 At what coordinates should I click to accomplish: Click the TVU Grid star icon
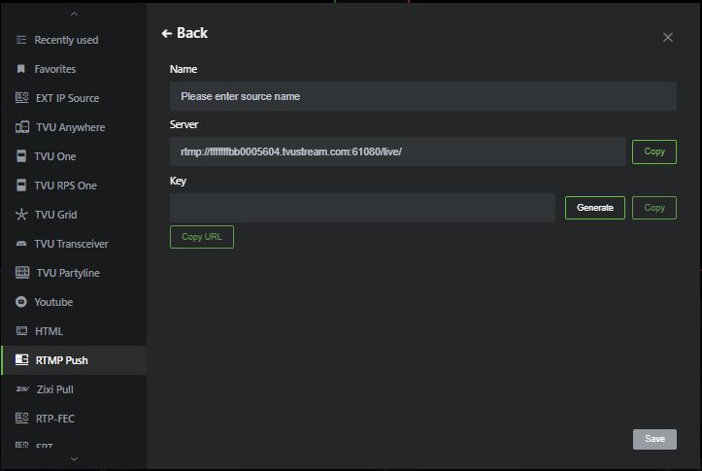(x=21, y=215)
